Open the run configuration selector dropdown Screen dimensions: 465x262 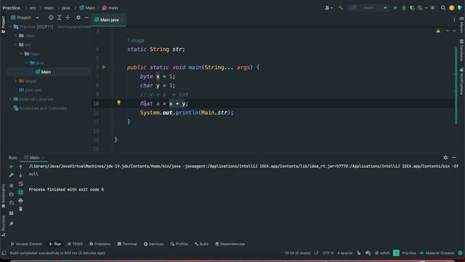(368, 8)
